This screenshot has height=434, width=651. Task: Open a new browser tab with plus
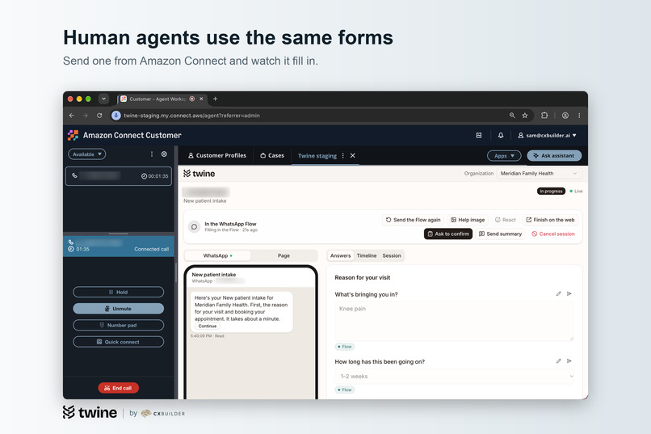(x=215, y=99)
